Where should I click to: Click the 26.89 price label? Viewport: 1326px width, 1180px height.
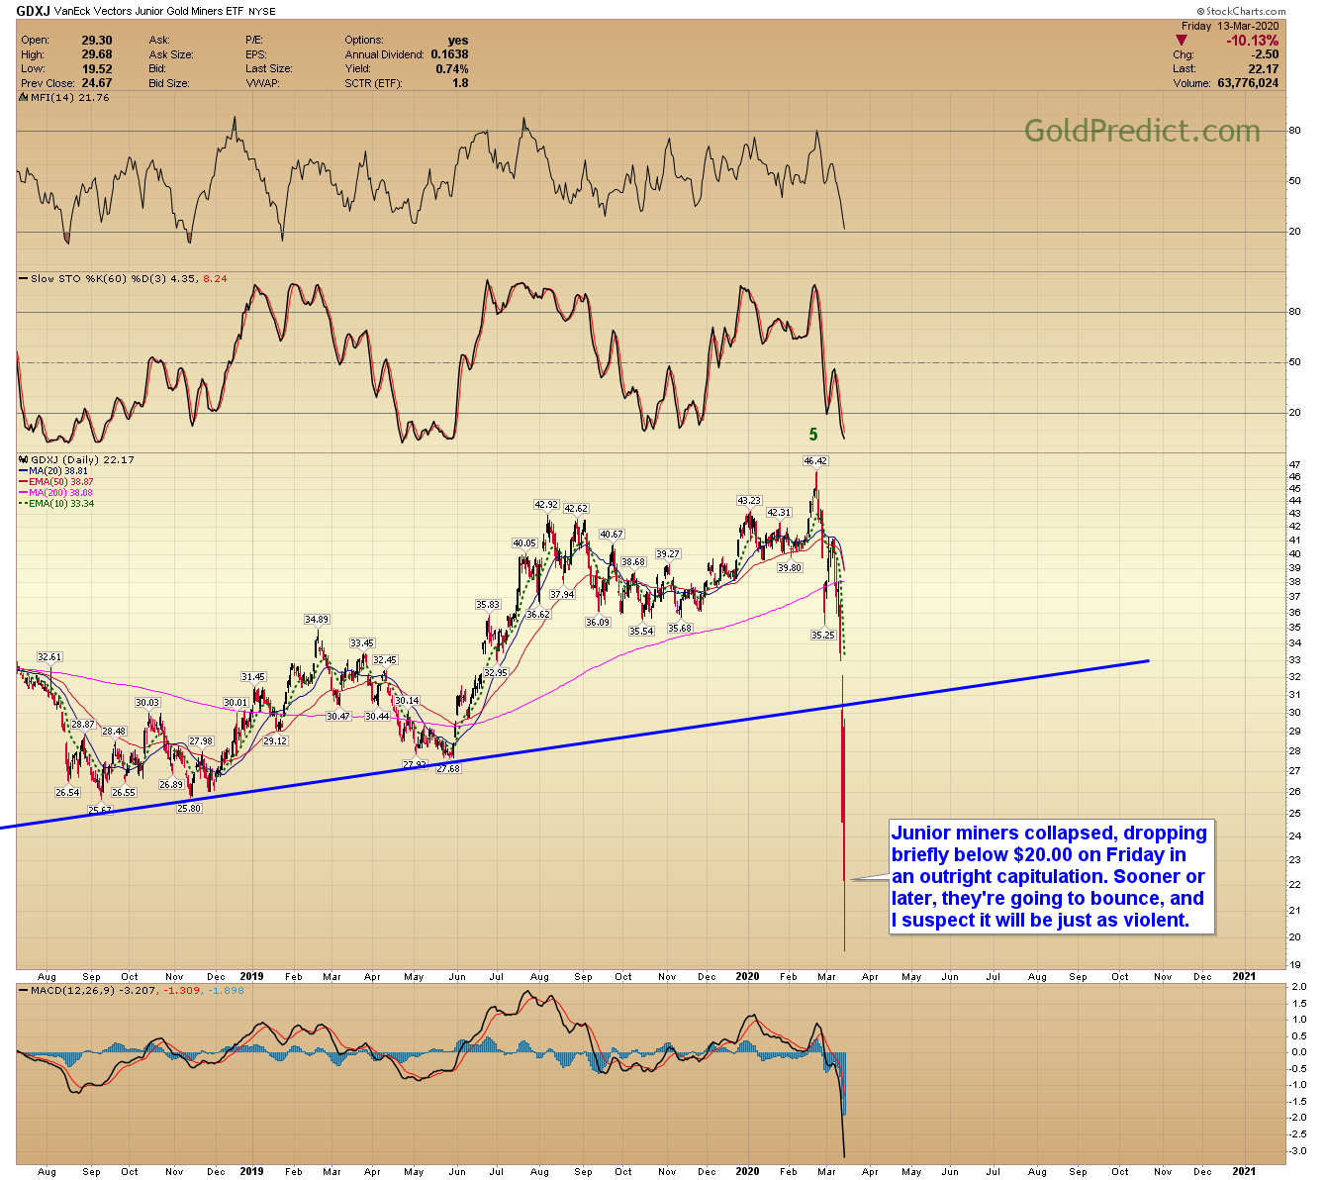(172, 785)
